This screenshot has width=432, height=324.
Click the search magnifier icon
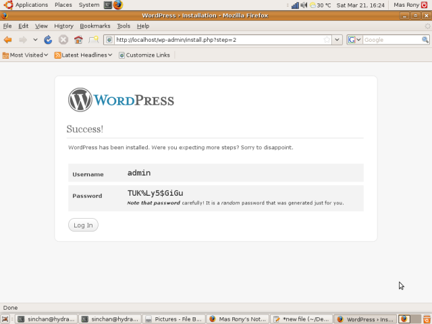click(x=425, y=40)
